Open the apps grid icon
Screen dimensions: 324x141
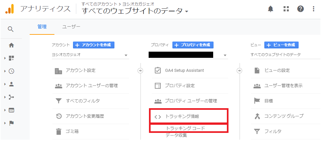tap(286, 9)
